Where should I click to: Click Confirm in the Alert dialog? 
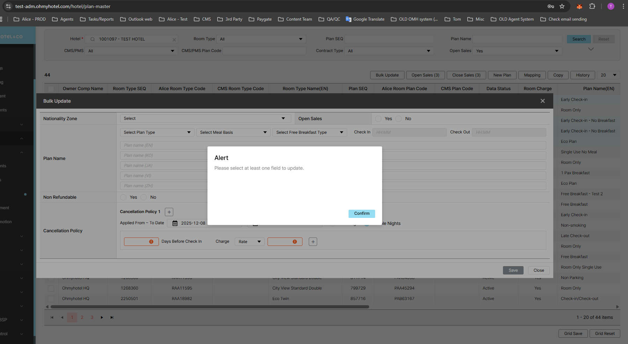(362, 213)
